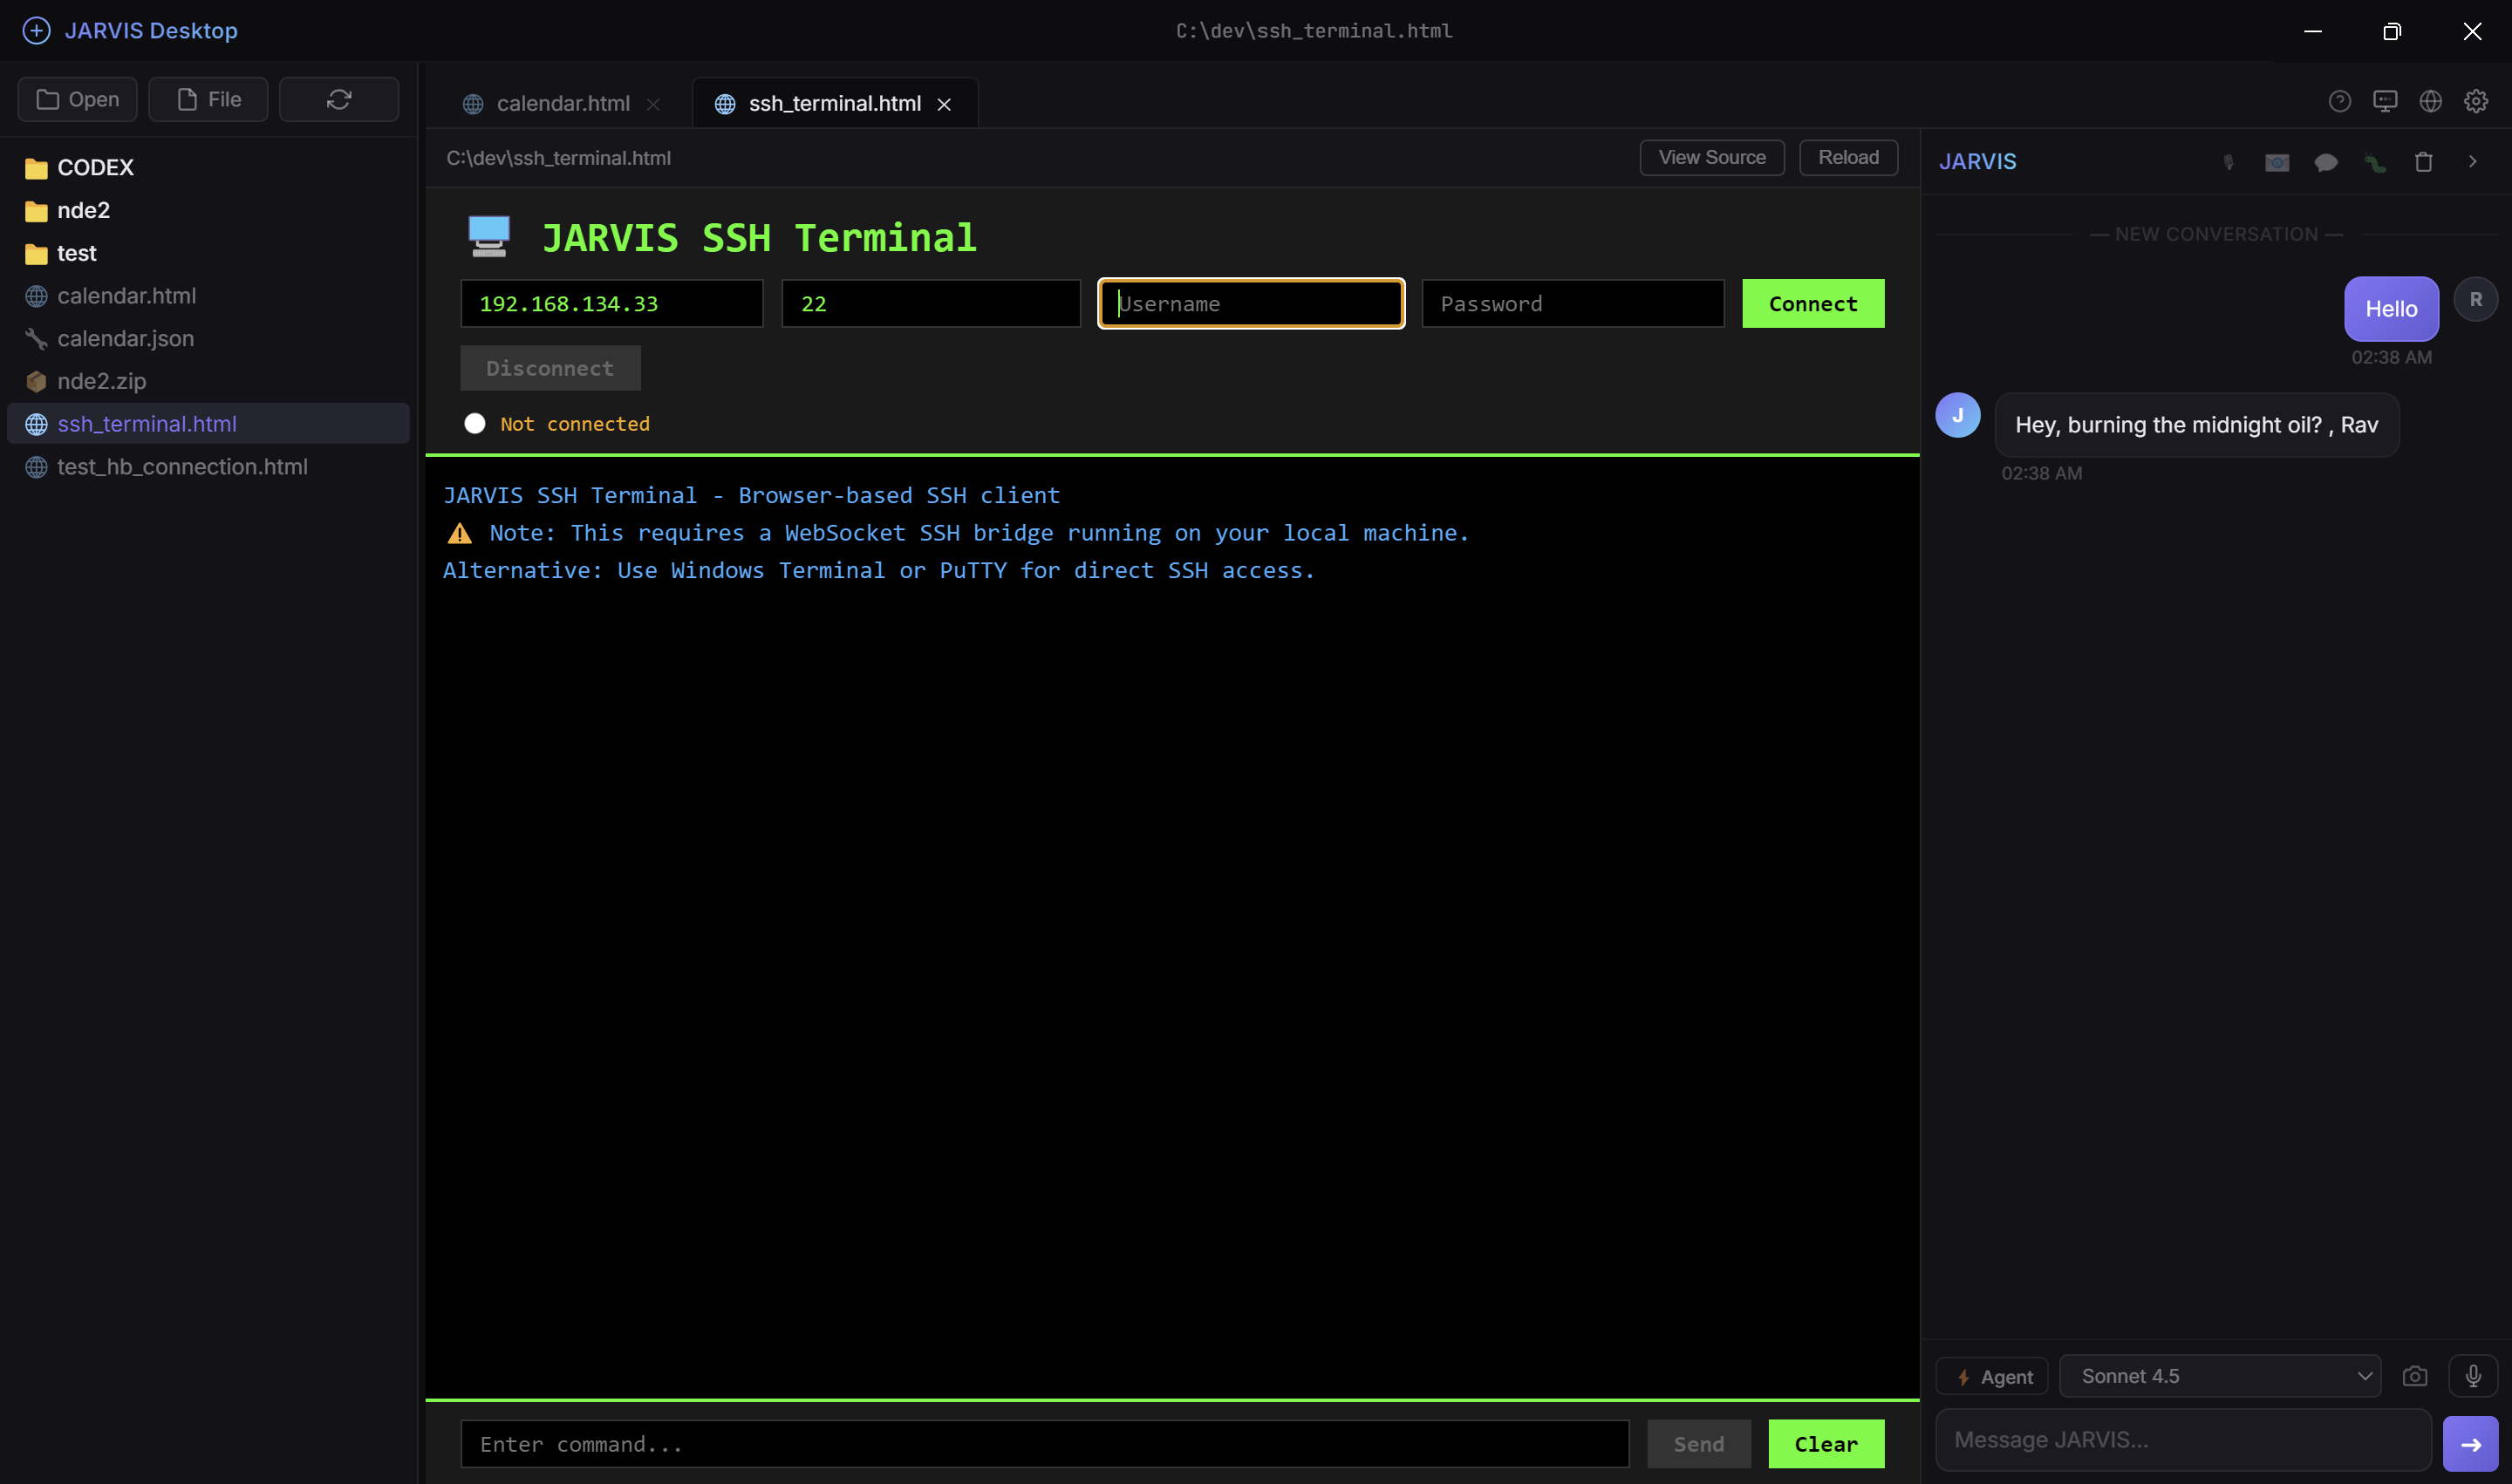This screenshot has width=2512, height=1484.
Task: Open calendar.json in the file list
Action: [208, 339]
